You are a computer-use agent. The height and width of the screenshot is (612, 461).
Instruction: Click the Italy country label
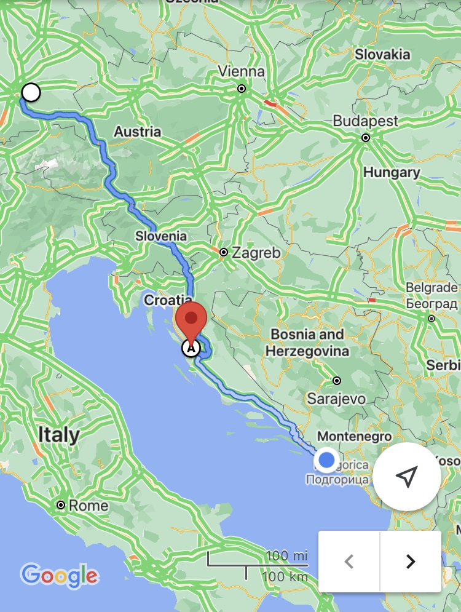pyautogui.click(x=59, y=435)
